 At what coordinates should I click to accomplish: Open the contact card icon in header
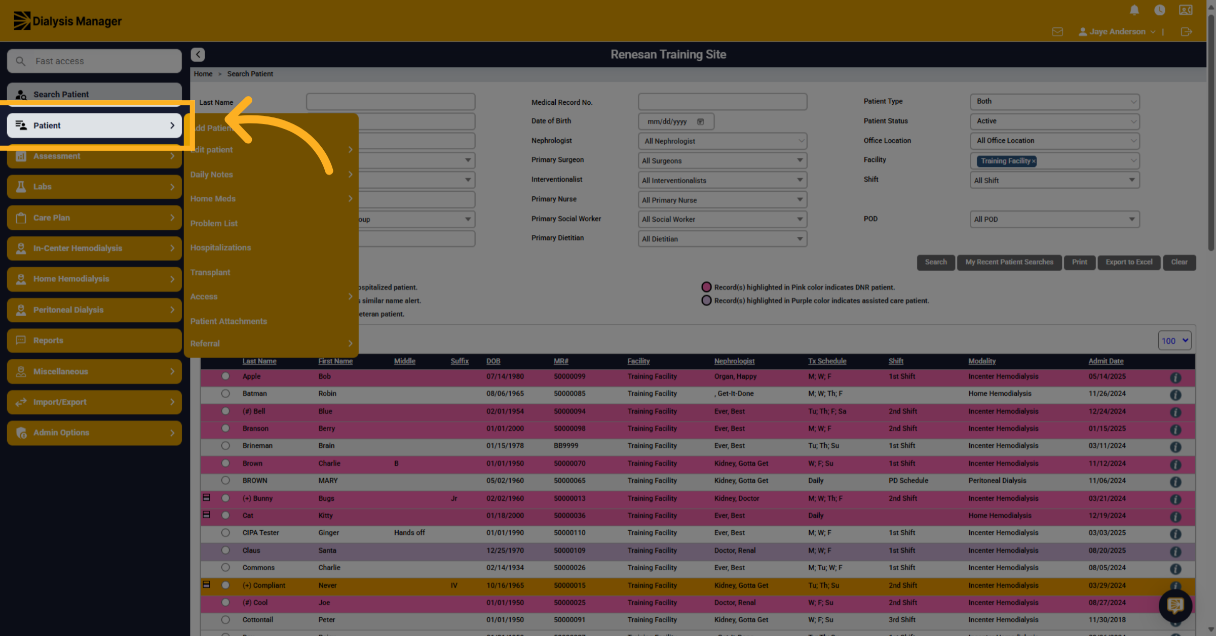(x=1186, y=10)
